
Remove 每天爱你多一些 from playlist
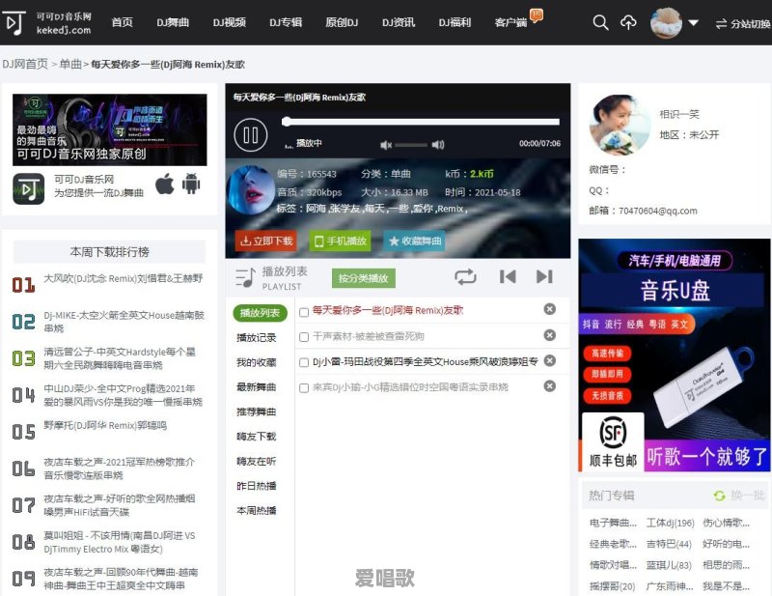click(x=549, y=309)
